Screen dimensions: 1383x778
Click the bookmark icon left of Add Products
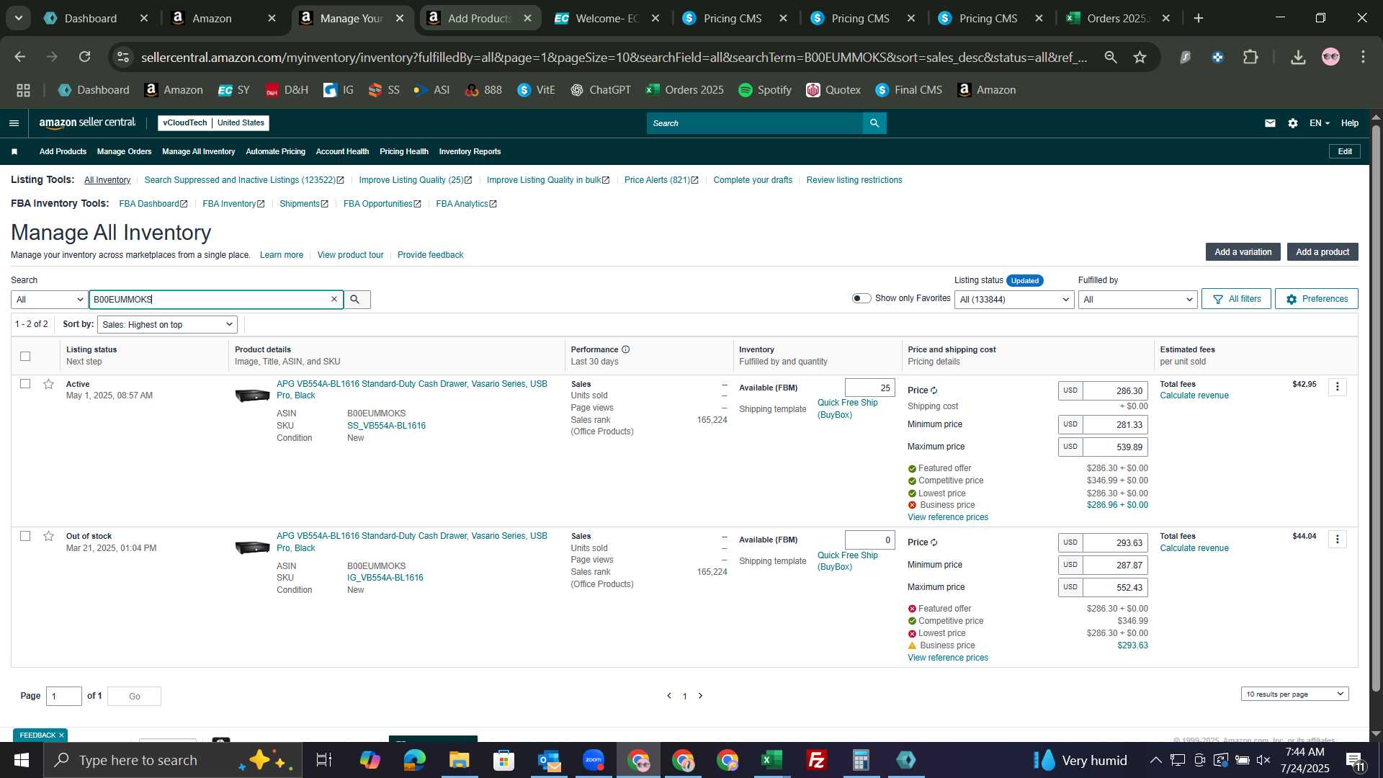tap(14, 151)
